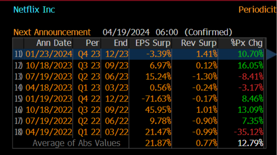Select row 11) number label

click(x=19, y=54)
